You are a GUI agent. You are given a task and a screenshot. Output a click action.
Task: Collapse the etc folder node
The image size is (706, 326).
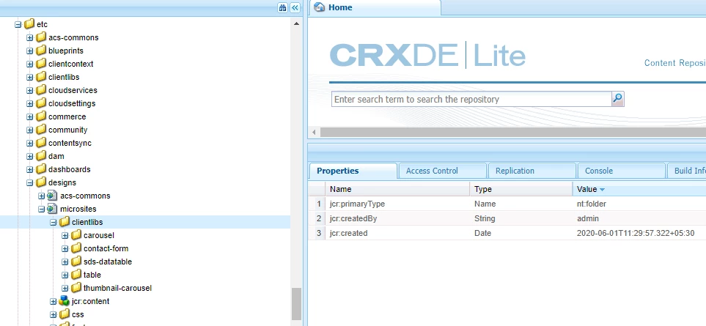18,24
